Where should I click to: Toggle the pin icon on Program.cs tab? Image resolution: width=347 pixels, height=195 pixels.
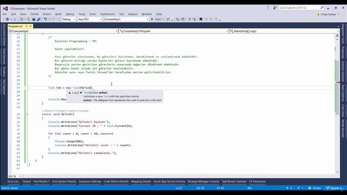coord(27,27)
